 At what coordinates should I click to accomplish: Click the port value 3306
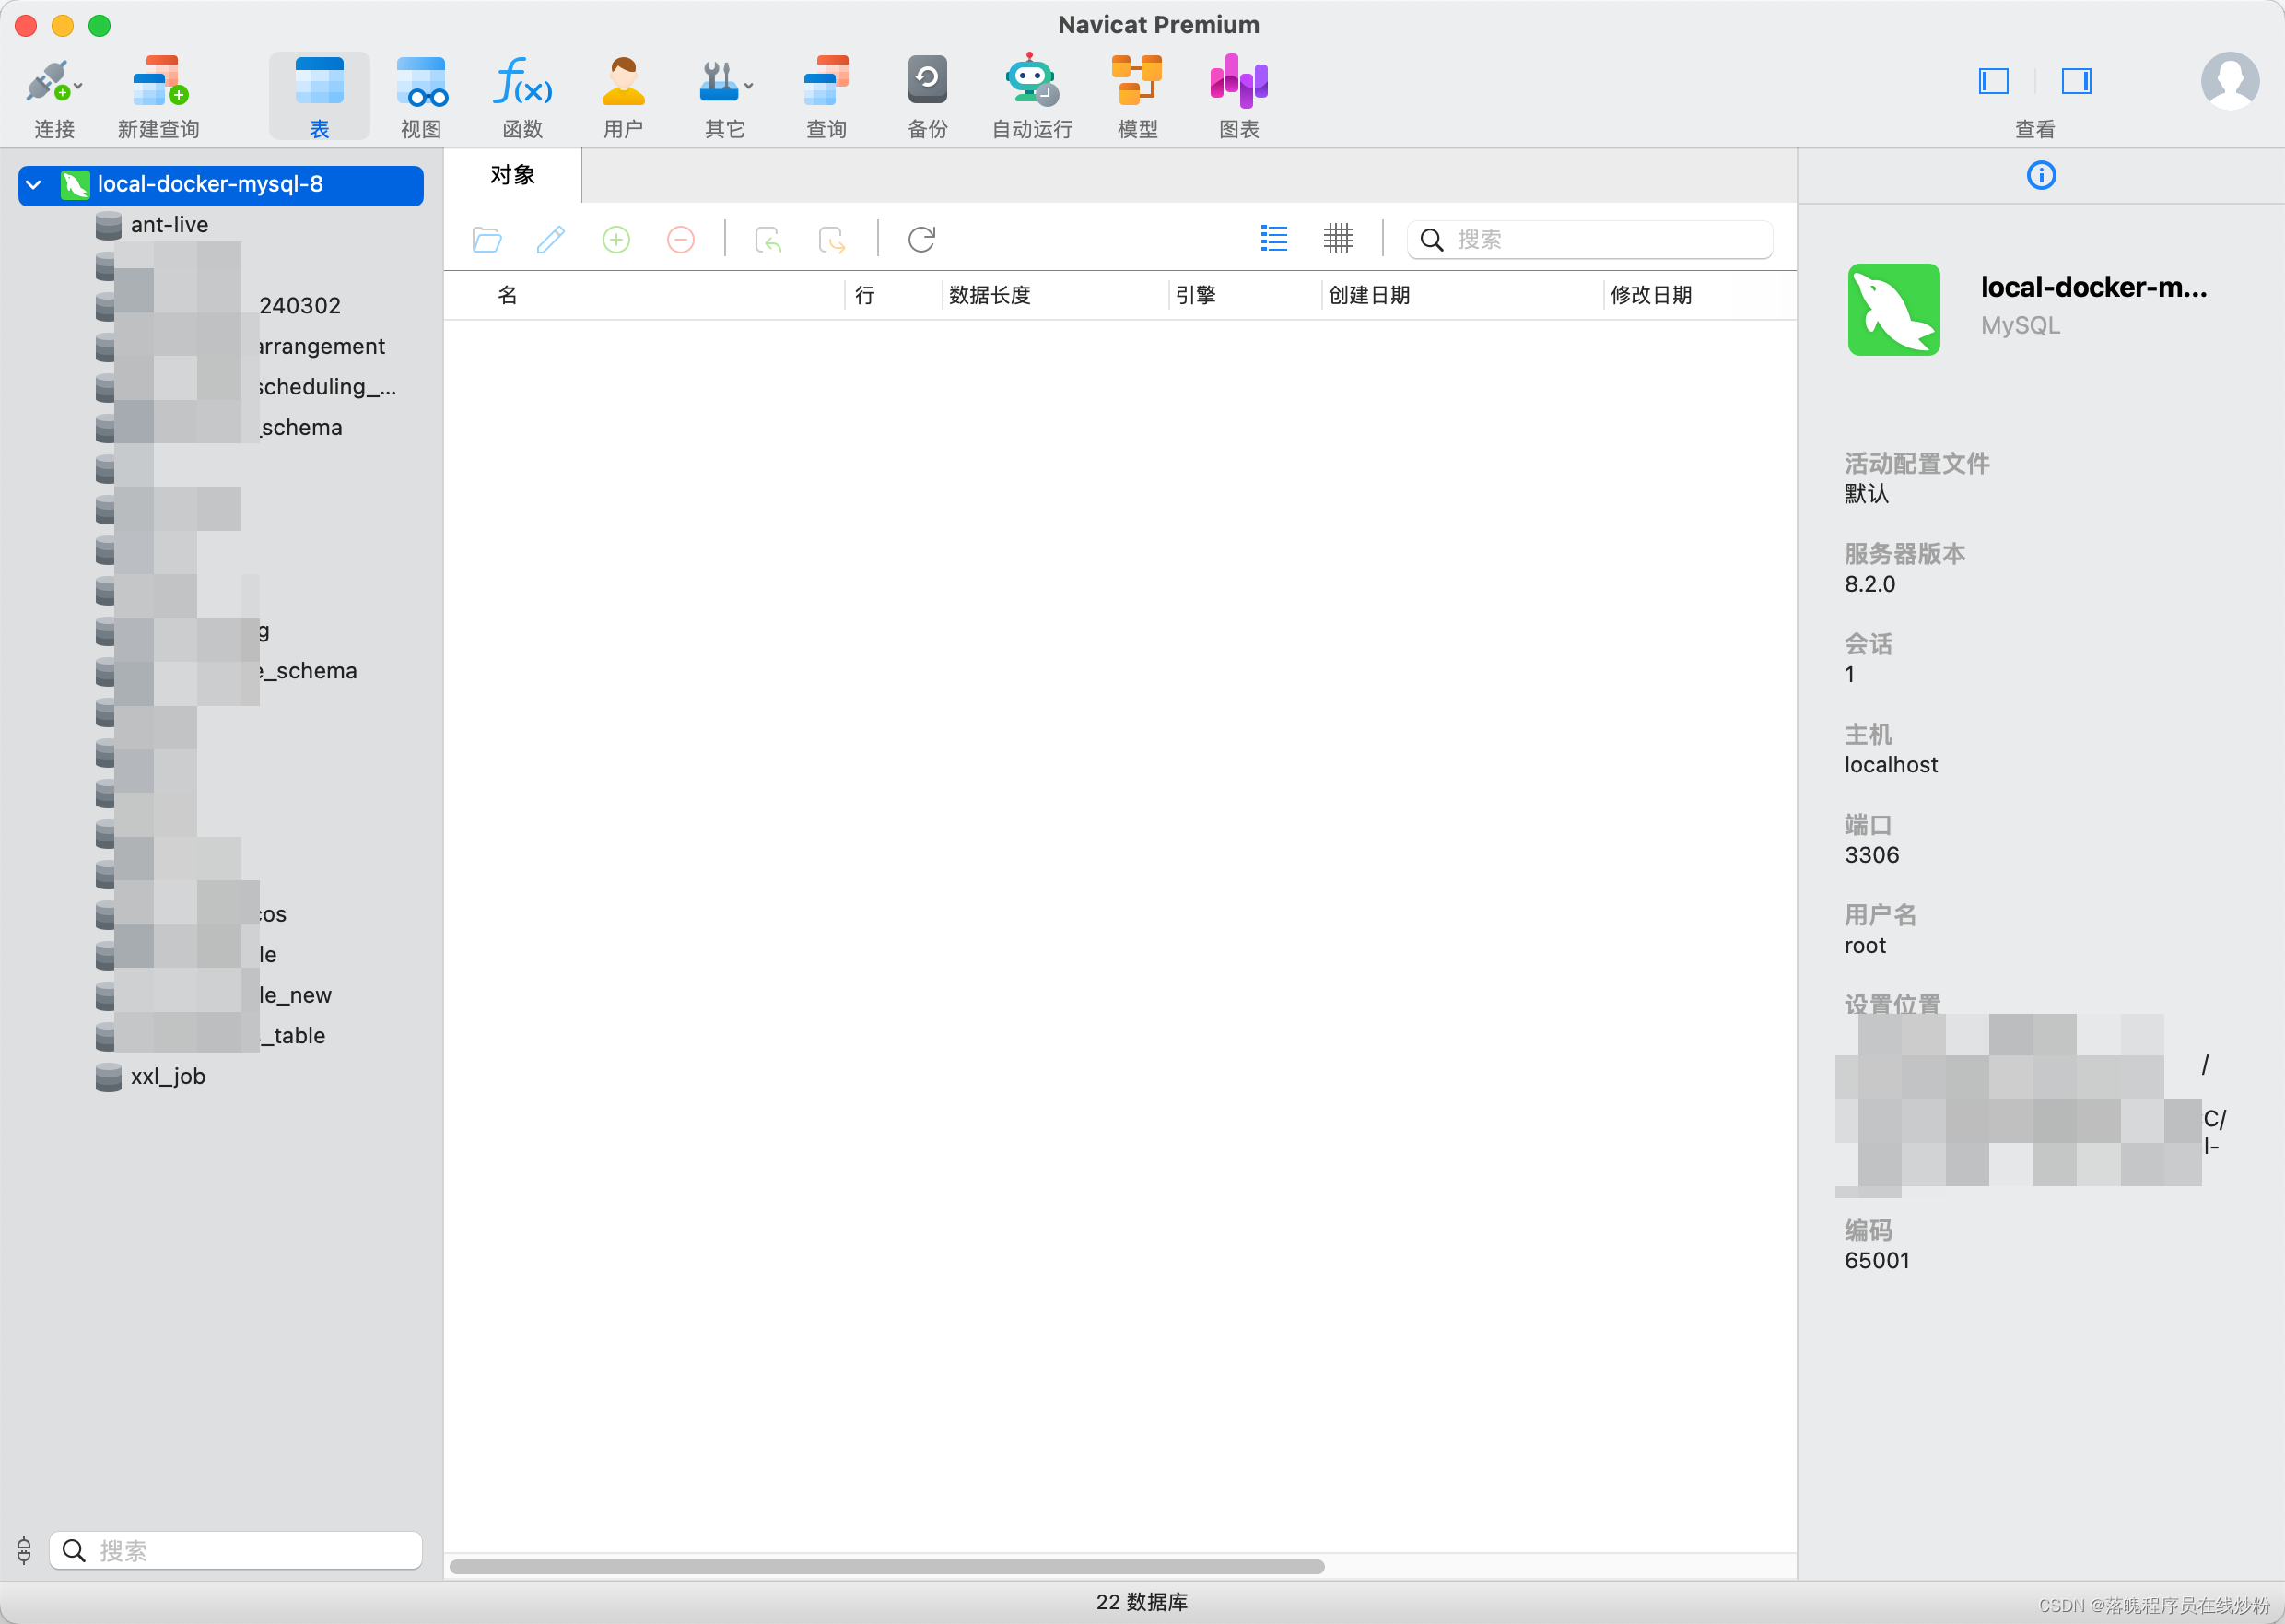[x=1871, y=855]
